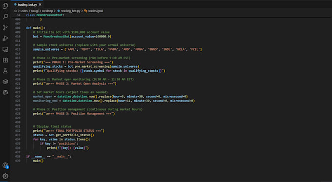The image size is (332, 182).
Task: Open the Search view icon
Action: point(5,17)
